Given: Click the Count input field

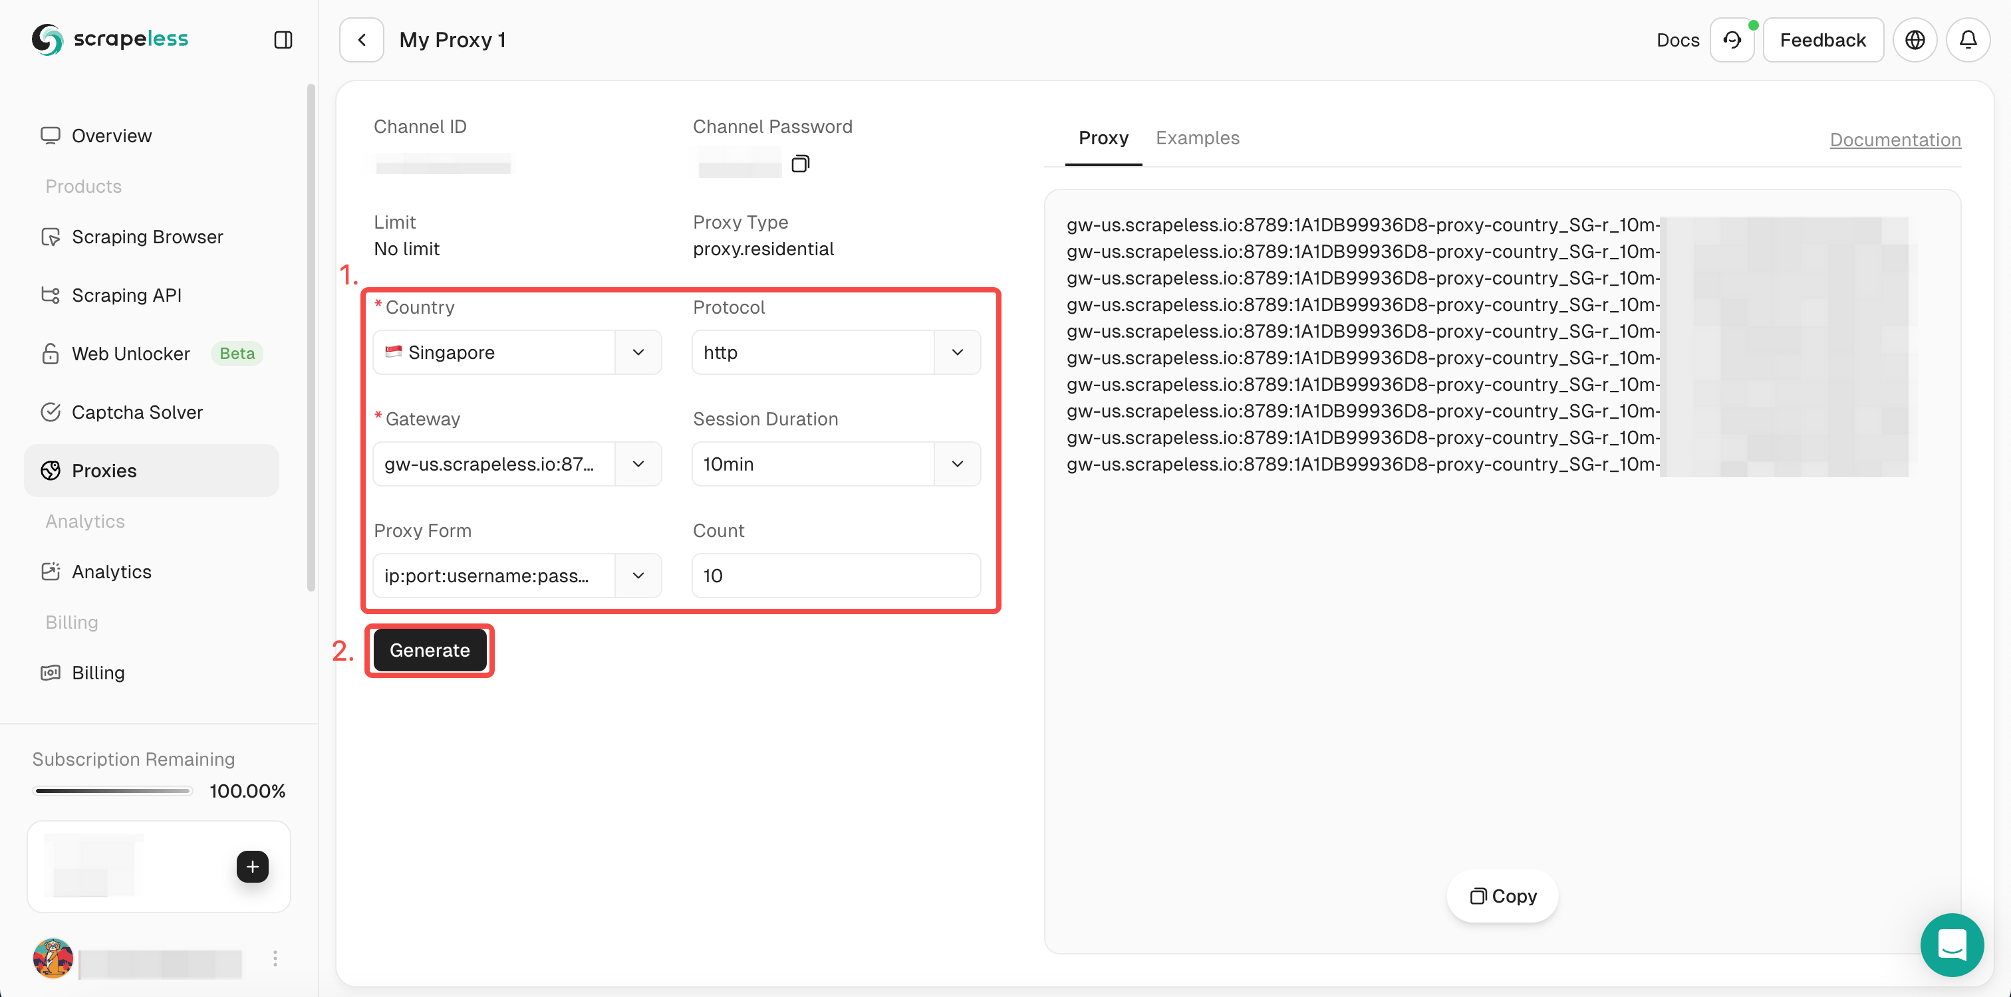Looking at the screenshot, I should click(835, 576).
